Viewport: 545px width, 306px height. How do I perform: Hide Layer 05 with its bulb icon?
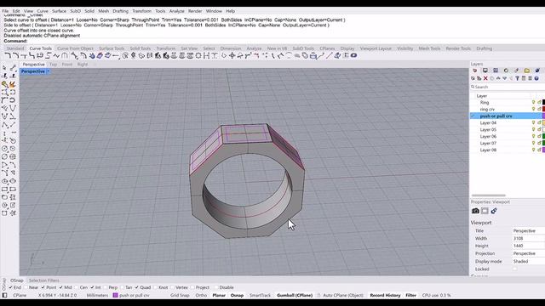(x=534, y=129)
